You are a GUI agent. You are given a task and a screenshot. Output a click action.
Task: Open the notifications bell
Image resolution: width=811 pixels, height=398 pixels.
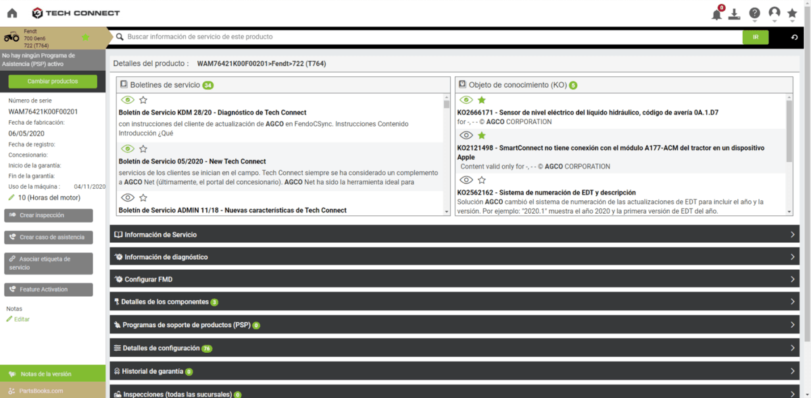coord(717,13)
